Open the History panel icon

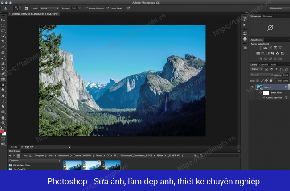click(245, 19)
